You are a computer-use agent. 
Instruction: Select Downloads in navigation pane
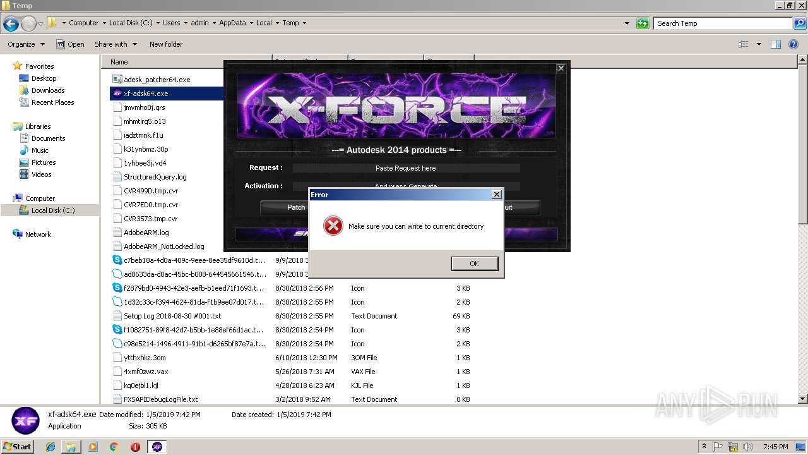tap(48, 90)
